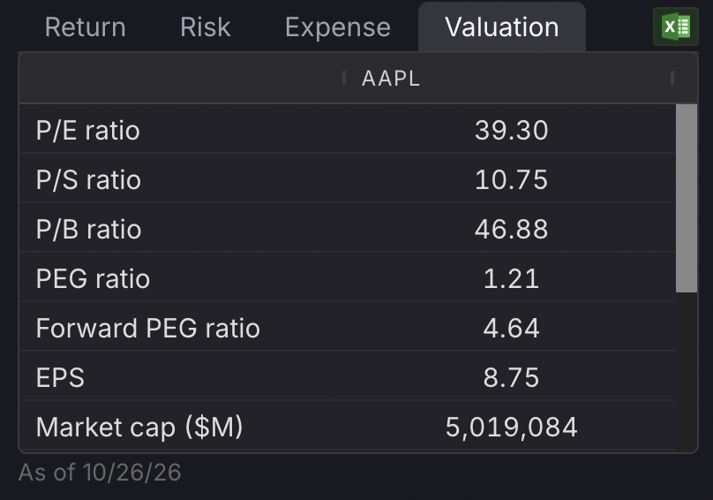Open the Risk tab
The image size is (713, 500).
[206, 27]
